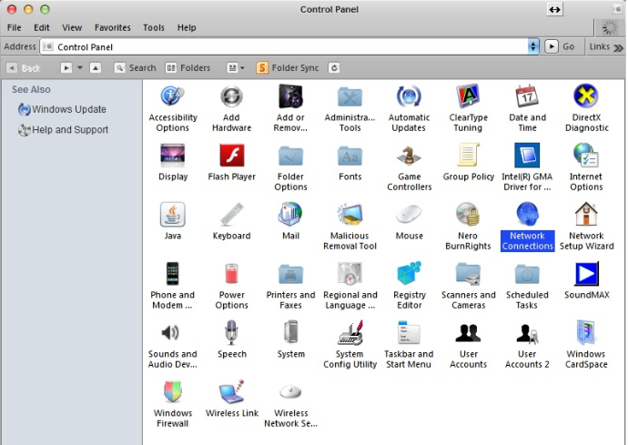The width and height of the screenshot is (628, 445).
Task: Click the Go button
Action: click(x=560, y=46)
